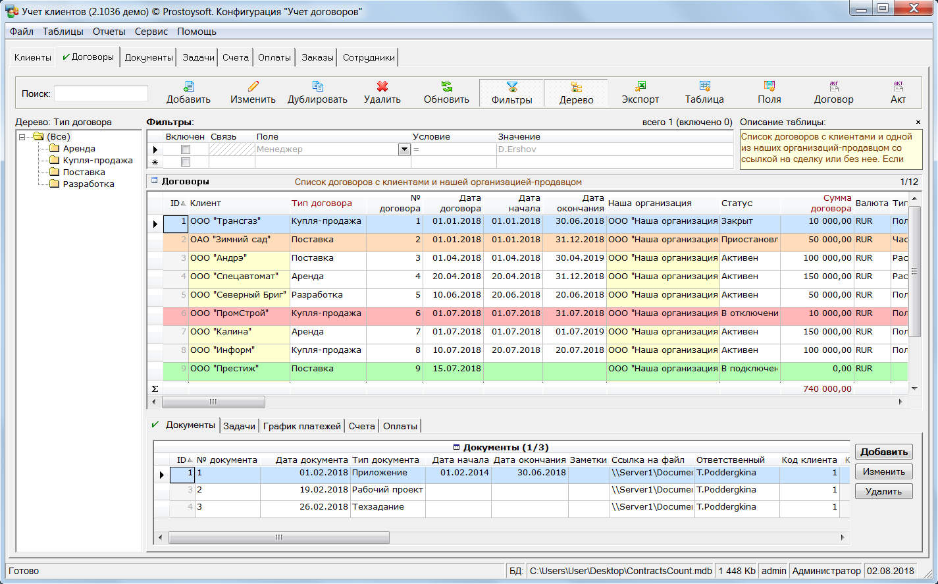Click the Добавить toolbar icon
The height and width of the screenshot is (584, 938).
click(x=188, y=87)
